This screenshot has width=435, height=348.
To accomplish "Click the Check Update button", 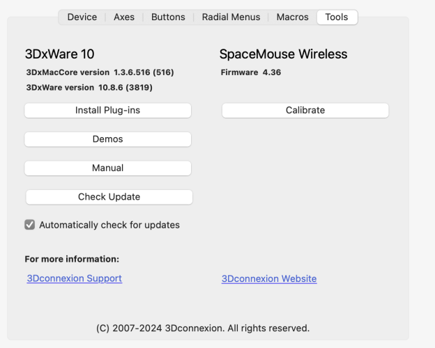I will tap(109, 197).
